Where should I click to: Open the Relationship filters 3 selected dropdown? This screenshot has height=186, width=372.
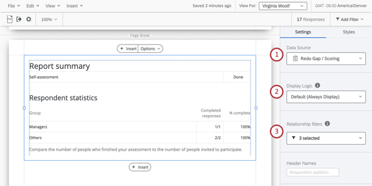point(326,138)
